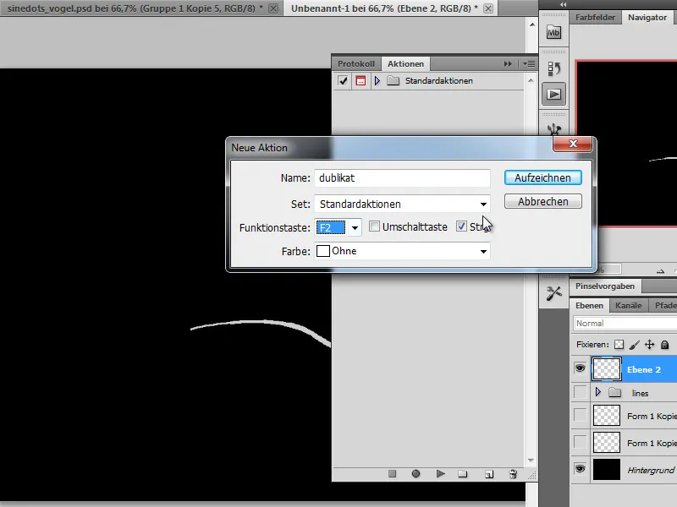Select the Navigator tab
This screenshot has width=677, height=507.
click(x=647, y=18)
